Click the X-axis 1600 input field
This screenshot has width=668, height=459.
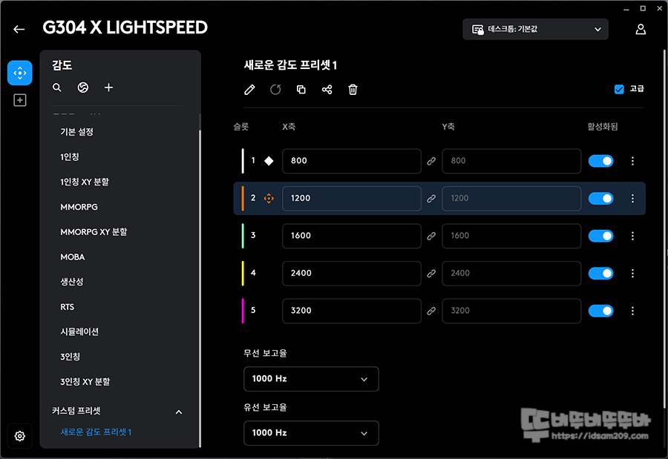click(352, 236)
